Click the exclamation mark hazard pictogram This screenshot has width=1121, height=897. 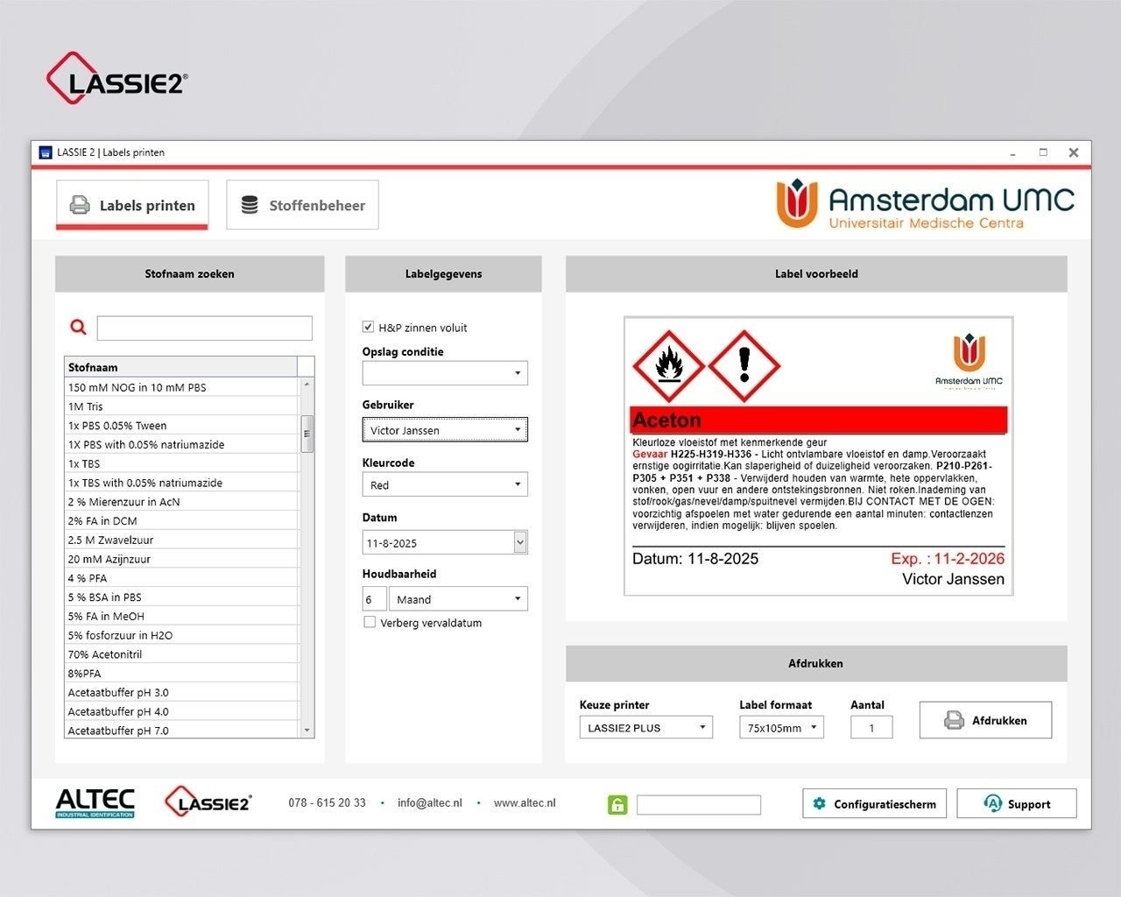tap(744, 365)
